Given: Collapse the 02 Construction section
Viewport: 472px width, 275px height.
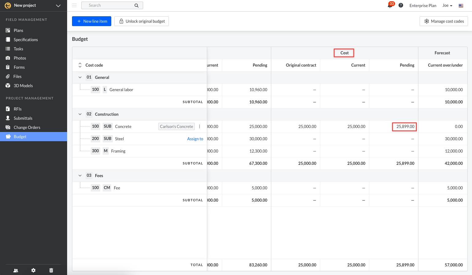Looking at the screenshot, I should [x=80, y=114].
